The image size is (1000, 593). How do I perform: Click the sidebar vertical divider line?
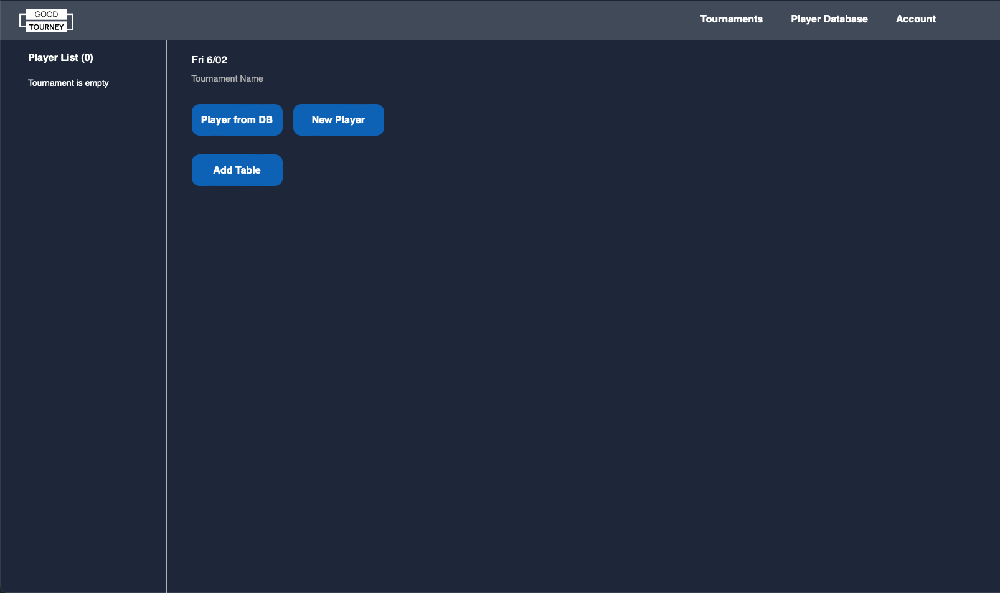166,311
